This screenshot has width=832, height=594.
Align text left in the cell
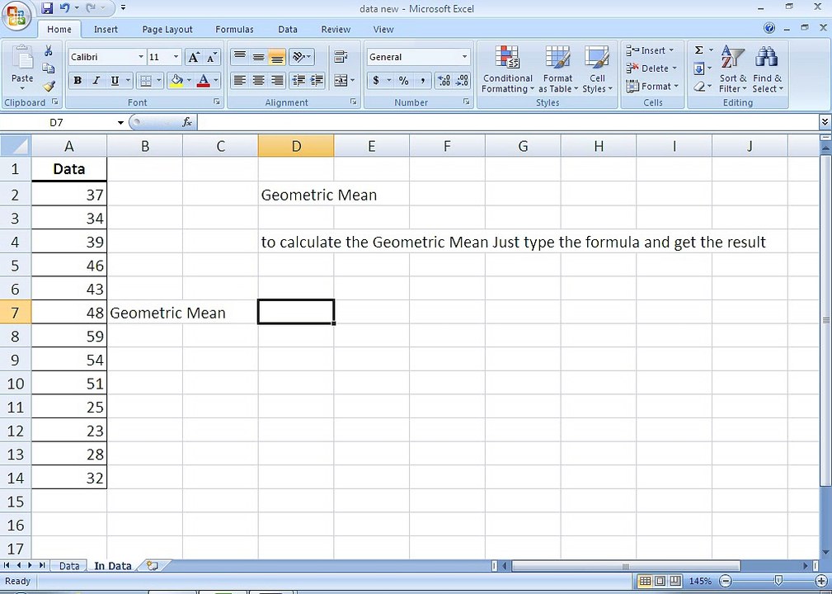240,81
